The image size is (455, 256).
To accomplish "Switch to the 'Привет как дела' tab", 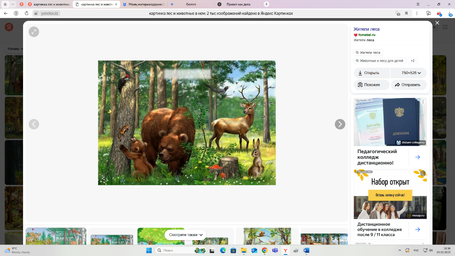I will click(238, 4).
